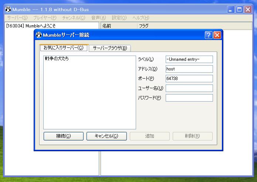This screenshot has width=257, height=182.
Task: Click the アドレス field containing host
Action: [x=189, y=69]
